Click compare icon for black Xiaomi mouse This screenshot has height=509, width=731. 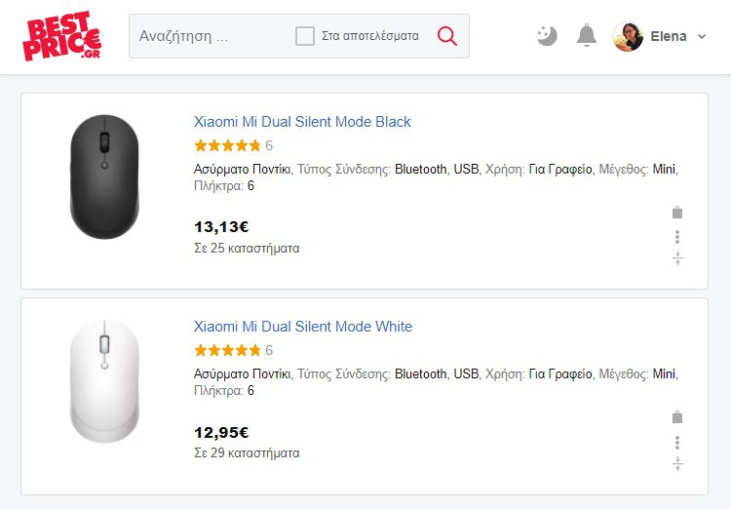pos(677,258)
